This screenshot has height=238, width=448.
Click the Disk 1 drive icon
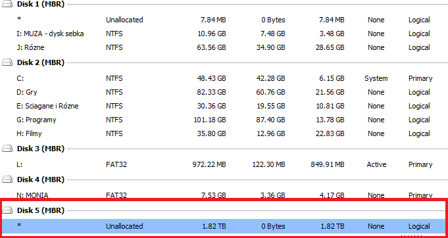pos(7,5)
